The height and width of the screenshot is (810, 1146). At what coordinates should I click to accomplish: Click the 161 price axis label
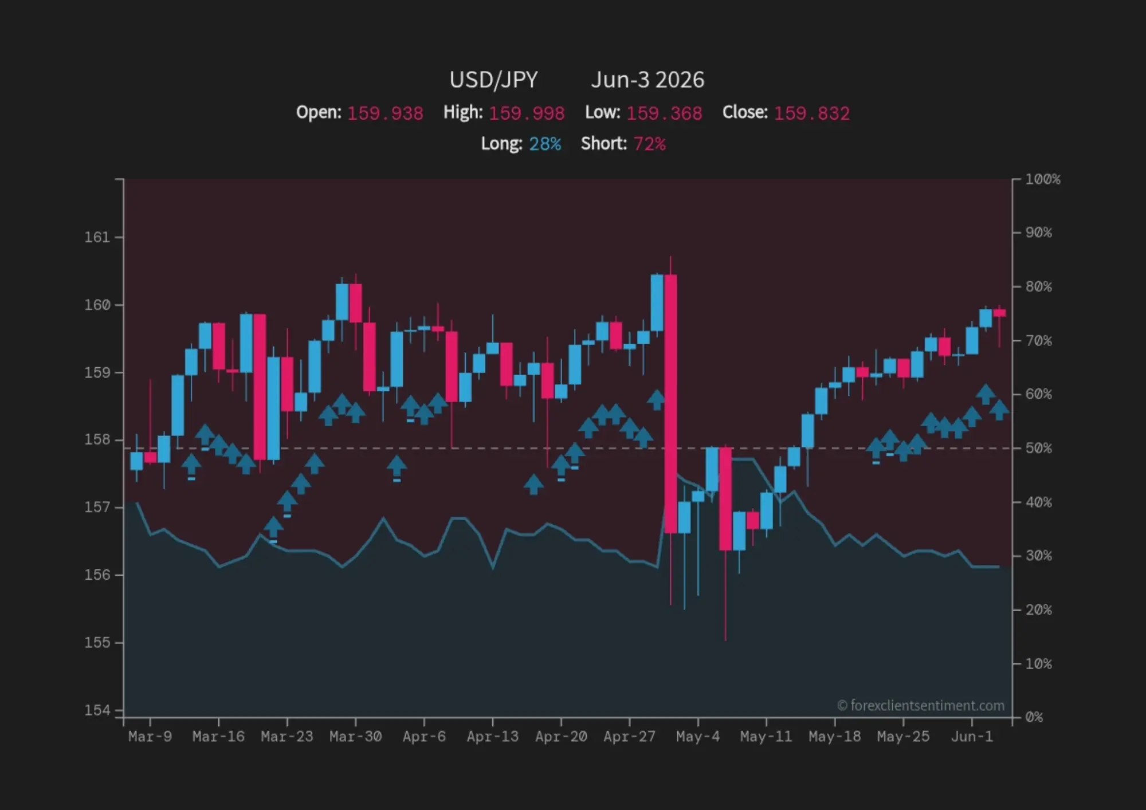click(97, 237)
